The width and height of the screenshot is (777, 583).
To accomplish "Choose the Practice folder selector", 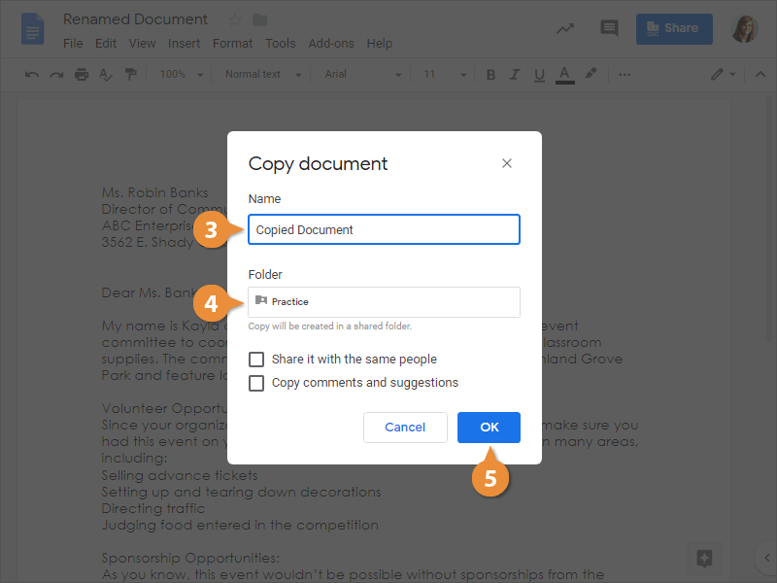I will (384, 302).
